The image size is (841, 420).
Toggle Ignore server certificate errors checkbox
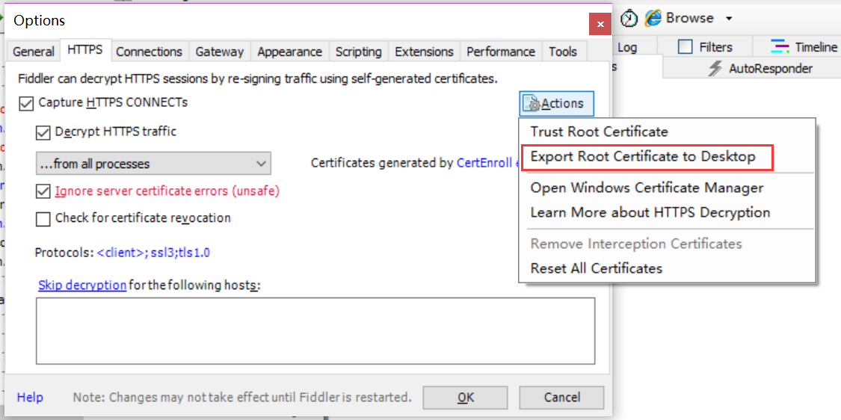(x=43, y=191)
